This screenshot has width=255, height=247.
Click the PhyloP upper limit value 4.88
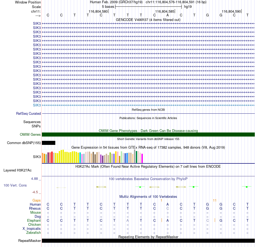[x=34, y=179]
